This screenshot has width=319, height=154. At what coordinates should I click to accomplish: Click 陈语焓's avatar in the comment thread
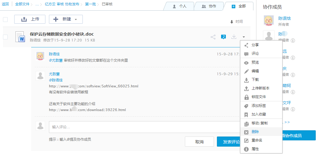pos(40,56)
